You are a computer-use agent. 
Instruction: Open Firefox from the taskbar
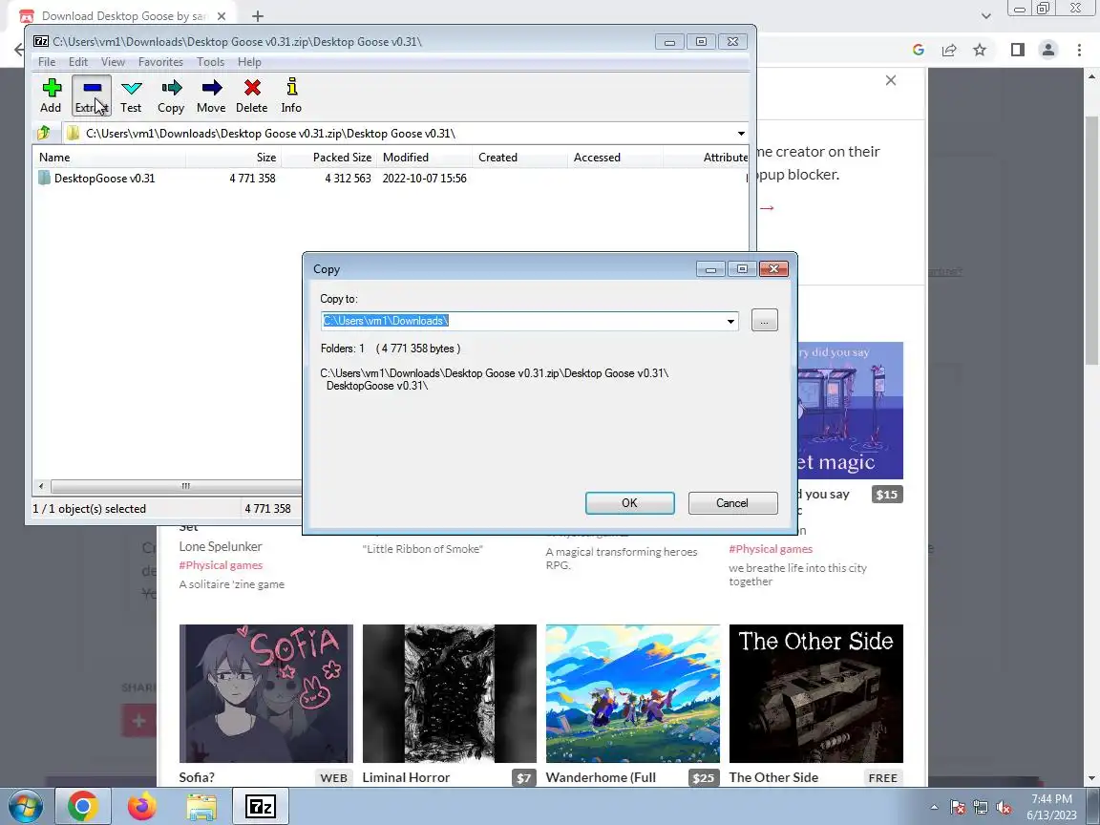point(141,806)
